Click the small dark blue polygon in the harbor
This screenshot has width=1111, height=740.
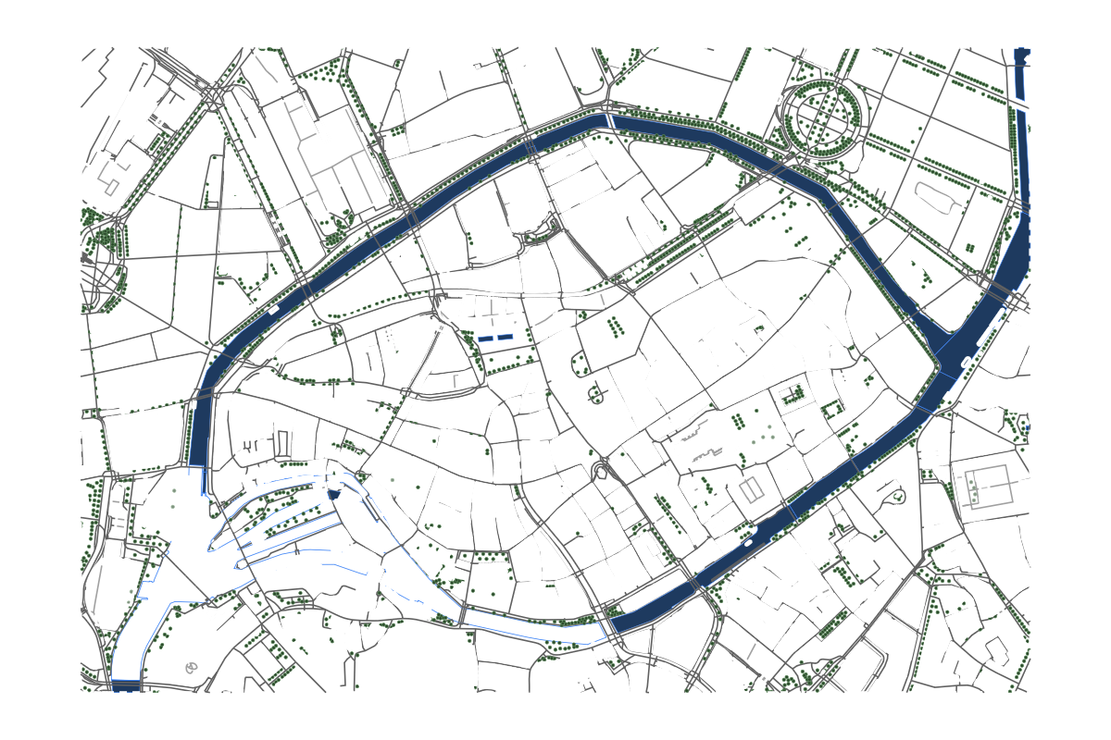(334, 494)
